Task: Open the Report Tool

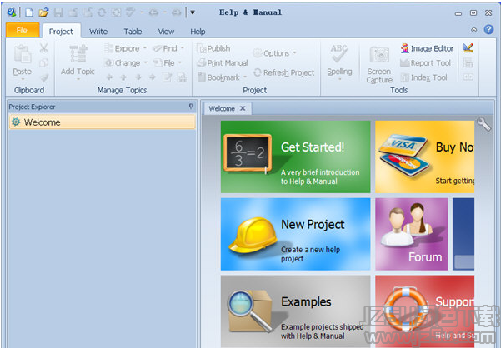Action: (426, 62)
